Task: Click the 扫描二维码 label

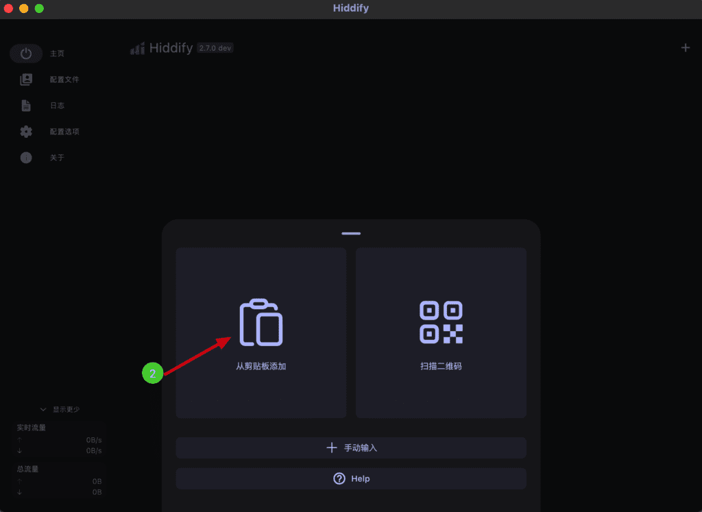Action: coord(441,366)
